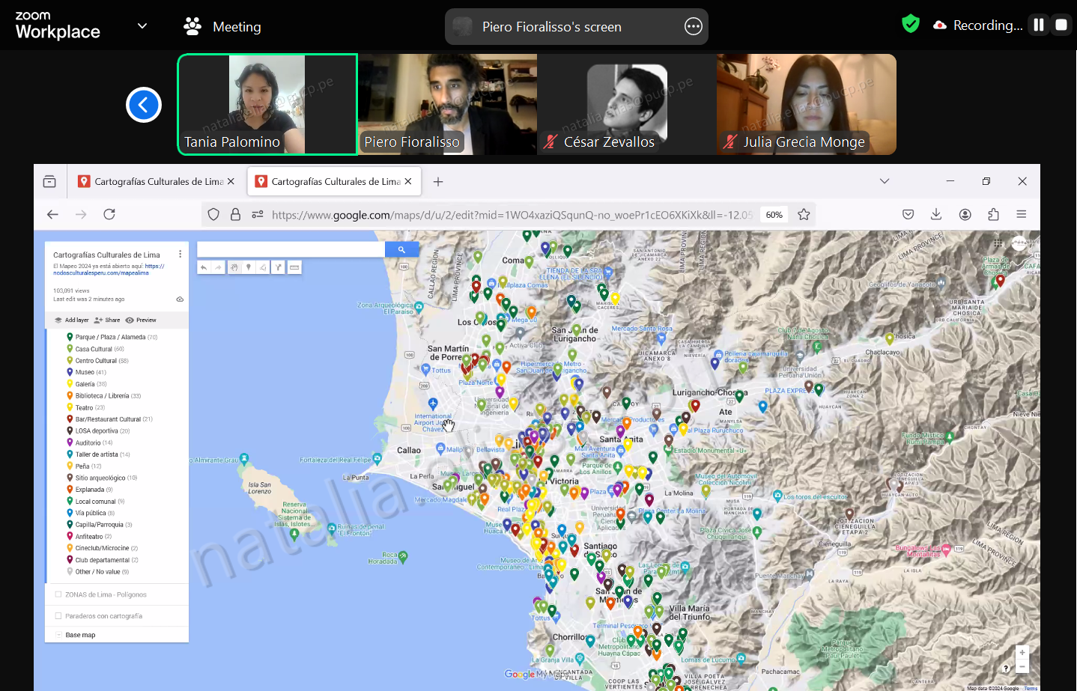Screen dimensions: 1077x691
Task: Undo the last map edit
Action: point(204,267)
